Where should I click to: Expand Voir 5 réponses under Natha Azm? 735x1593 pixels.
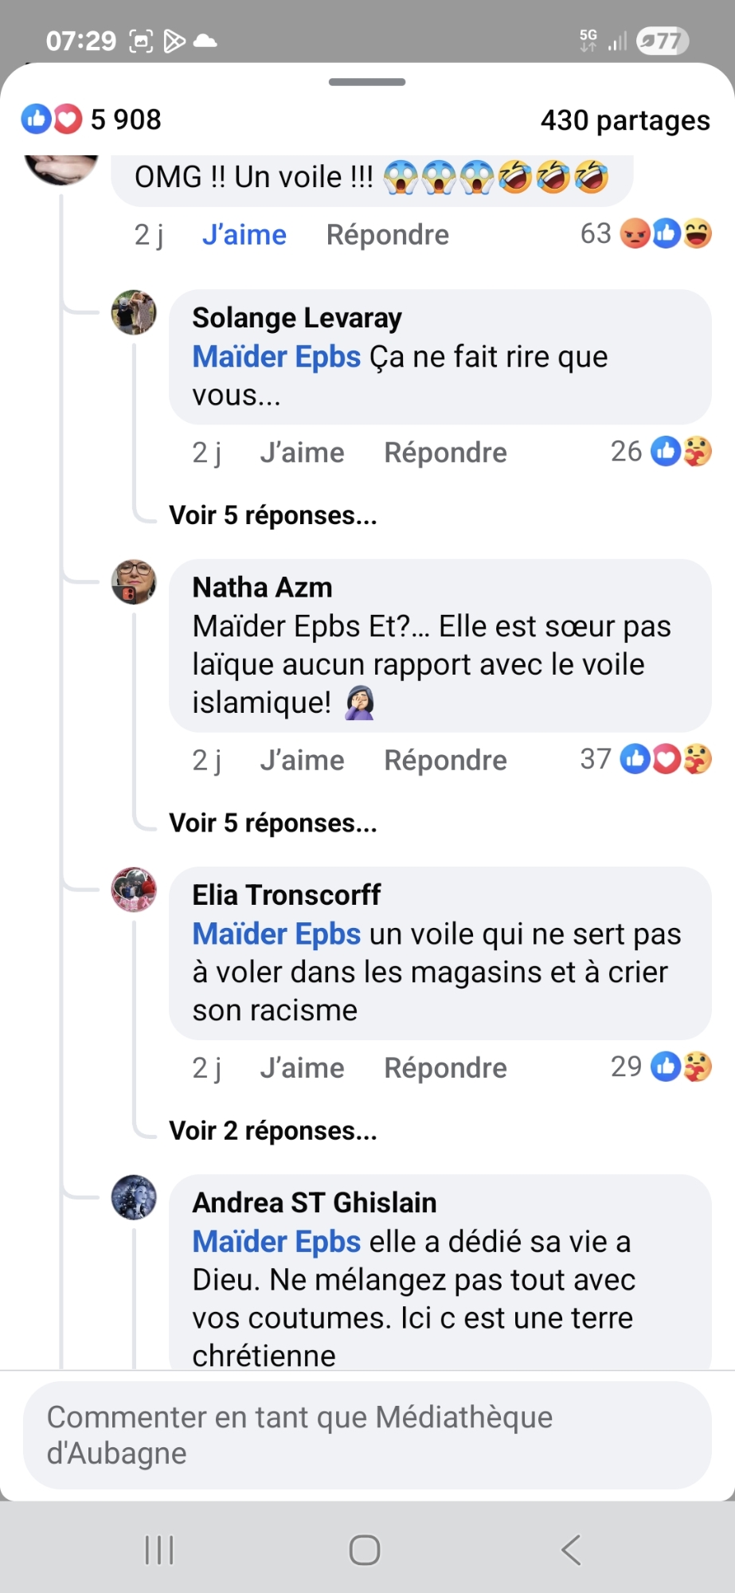click(273, 823)
